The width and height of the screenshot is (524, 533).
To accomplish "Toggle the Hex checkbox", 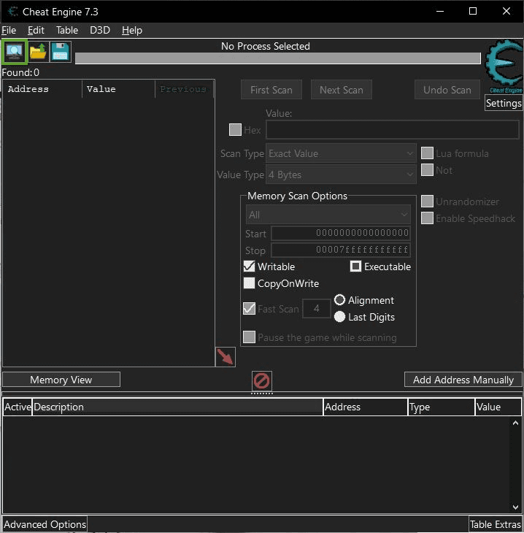I will 235,129.
